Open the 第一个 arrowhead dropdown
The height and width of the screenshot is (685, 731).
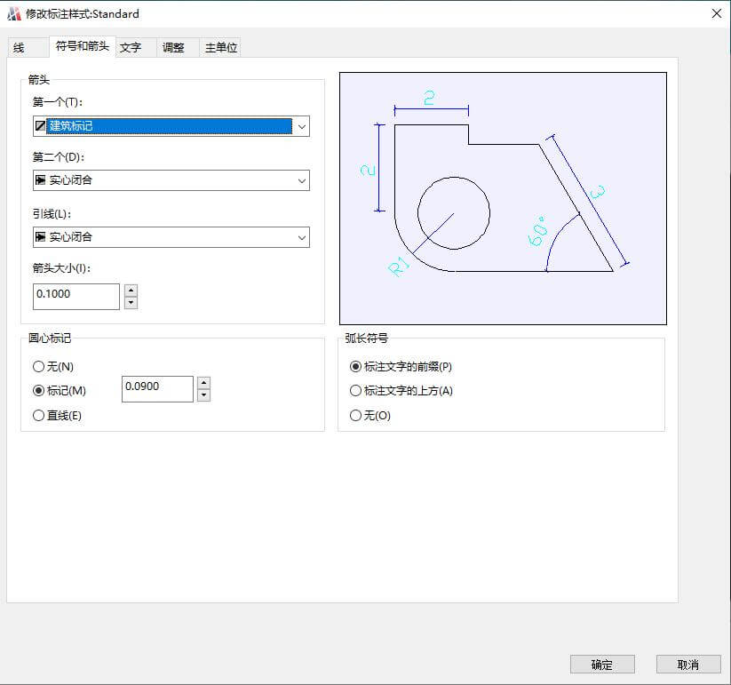point(302,126)
